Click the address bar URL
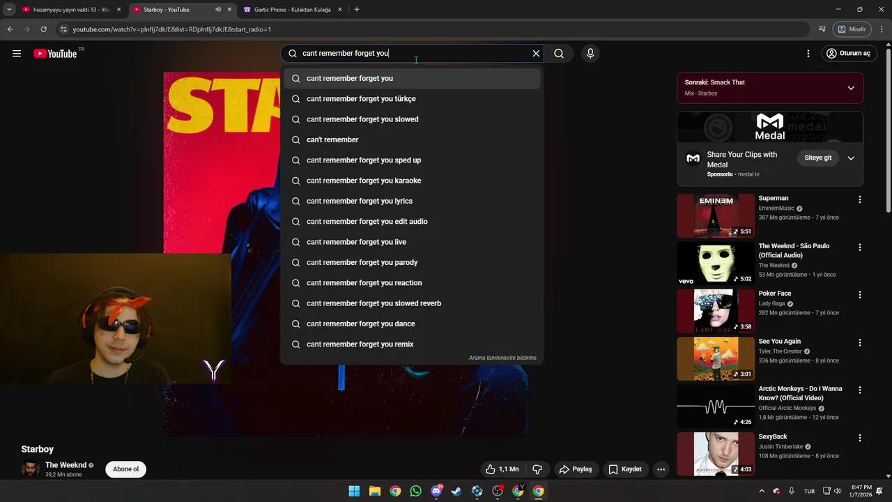Screen dimensions: 892x502 (171, 29)
